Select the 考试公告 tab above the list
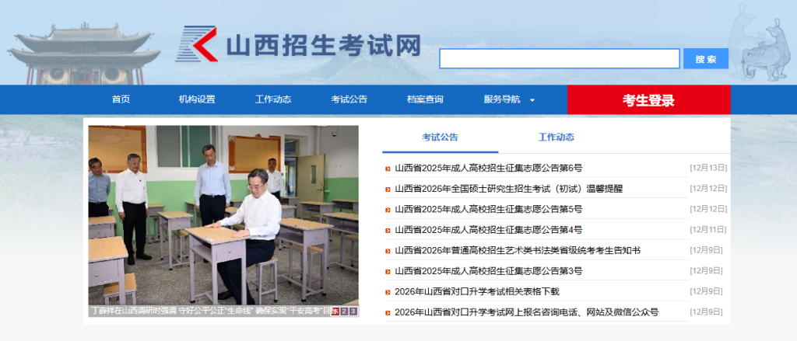The image size is (797, 341). click(x=441, y=137)
